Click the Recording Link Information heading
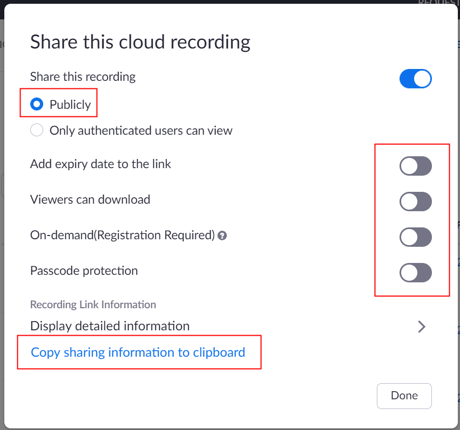 93,304
